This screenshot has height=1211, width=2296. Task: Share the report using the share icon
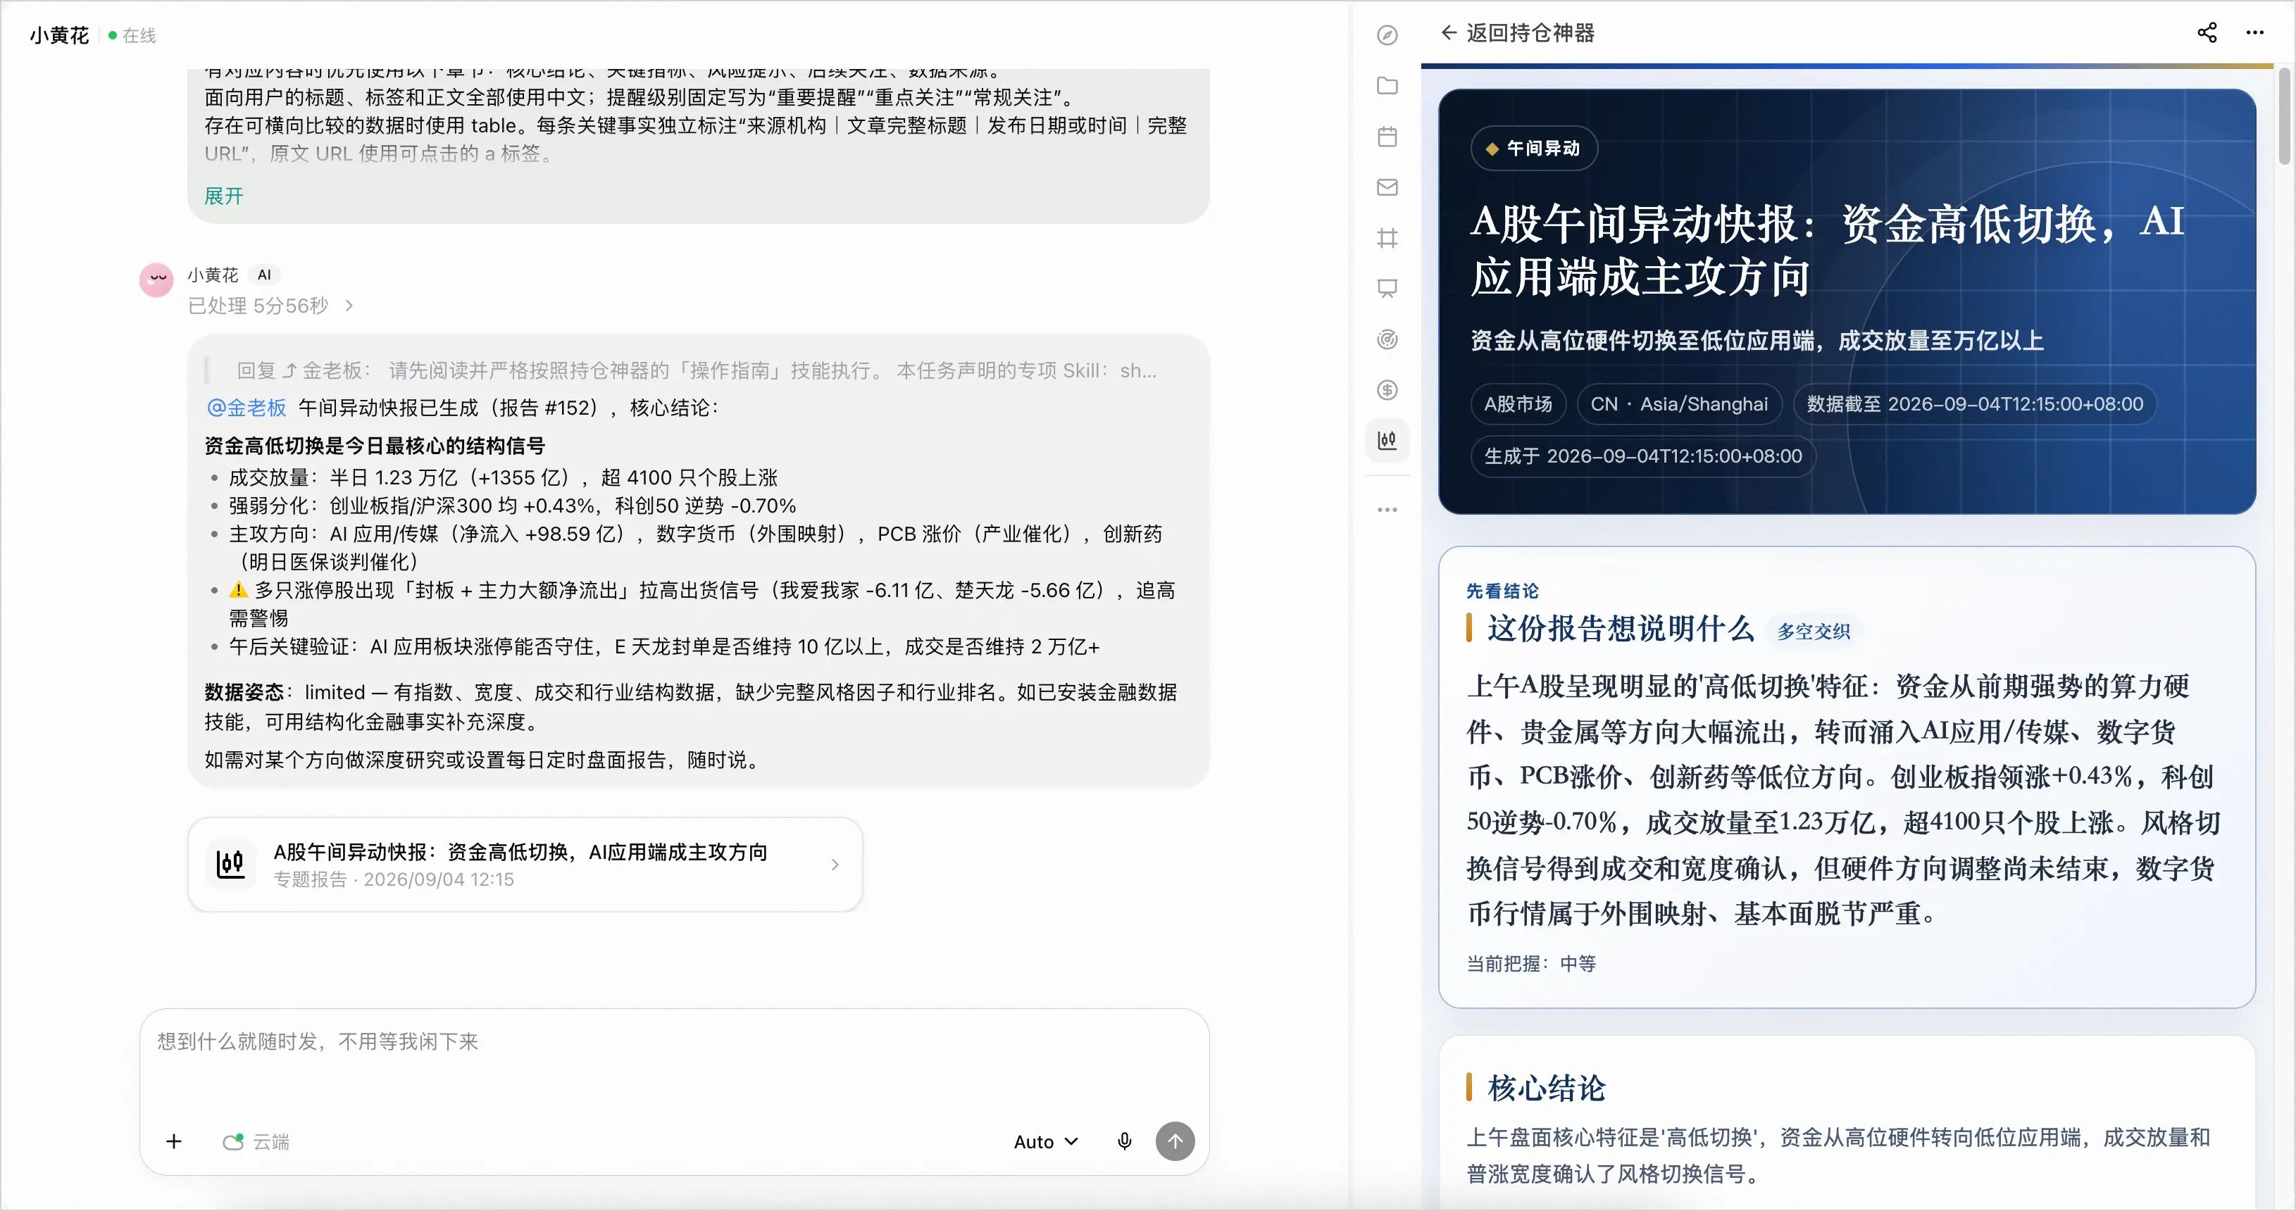(2207, 33)
